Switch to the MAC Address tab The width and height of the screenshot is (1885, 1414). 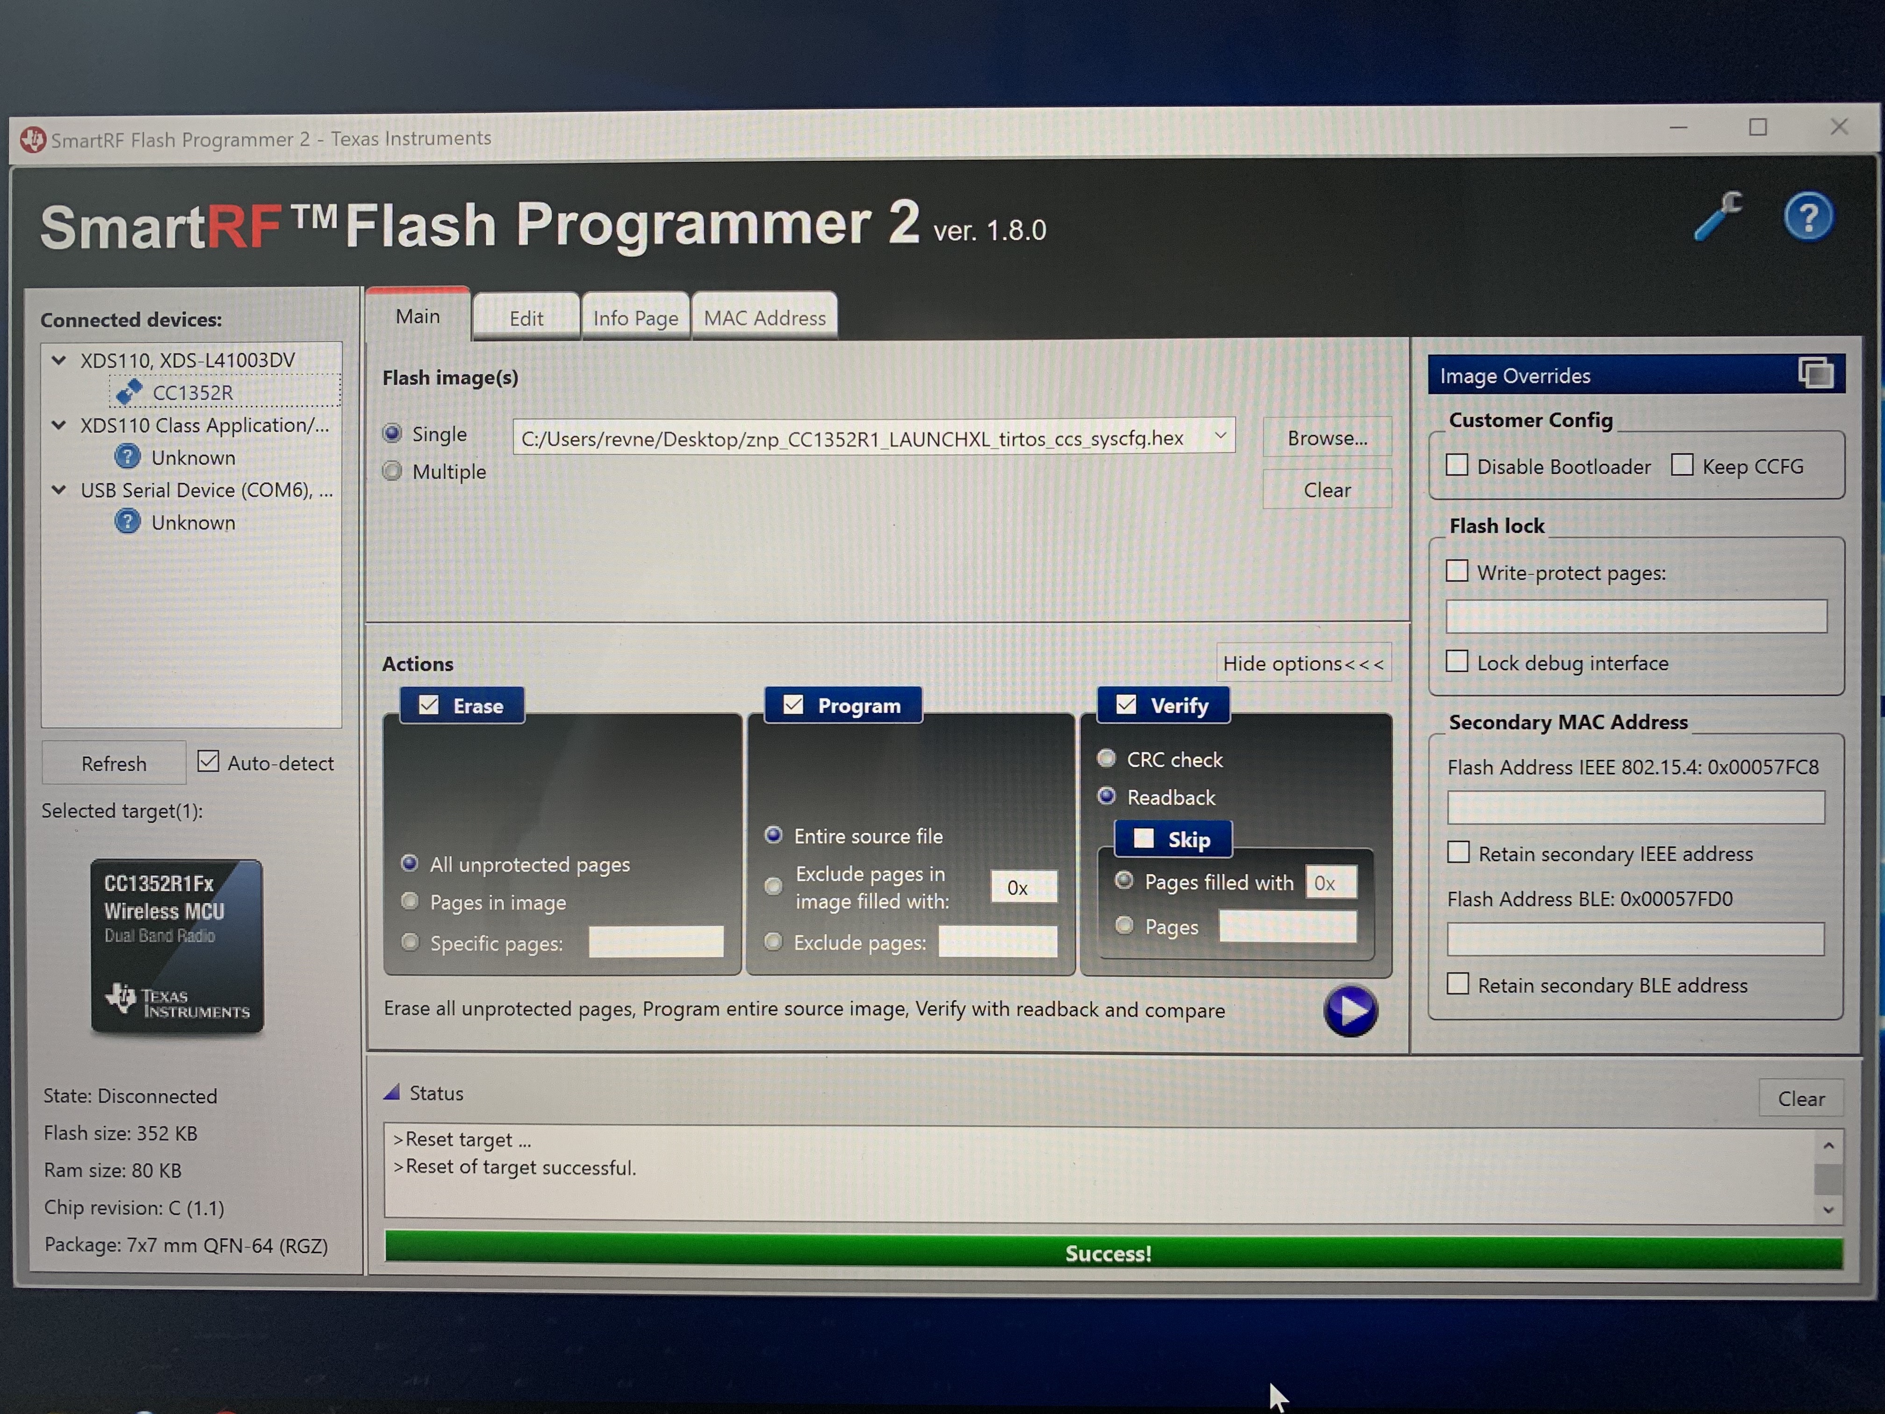point(764,318)
